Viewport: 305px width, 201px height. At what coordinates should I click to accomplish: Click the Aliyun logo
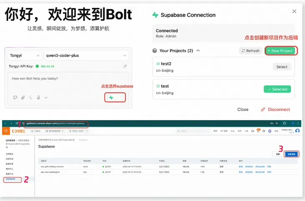click(18, 131)
